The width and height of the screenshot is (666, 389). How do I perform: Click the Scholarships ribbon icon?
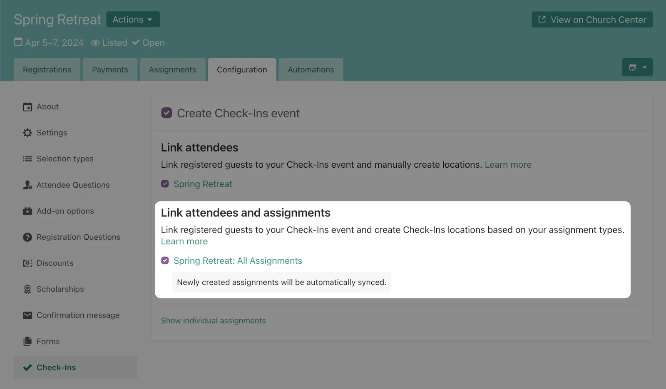[x=27, y=289]
